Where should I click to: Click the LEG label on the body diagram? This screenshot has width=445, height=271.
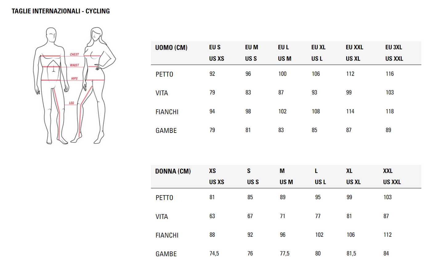(x=71, y=103)
